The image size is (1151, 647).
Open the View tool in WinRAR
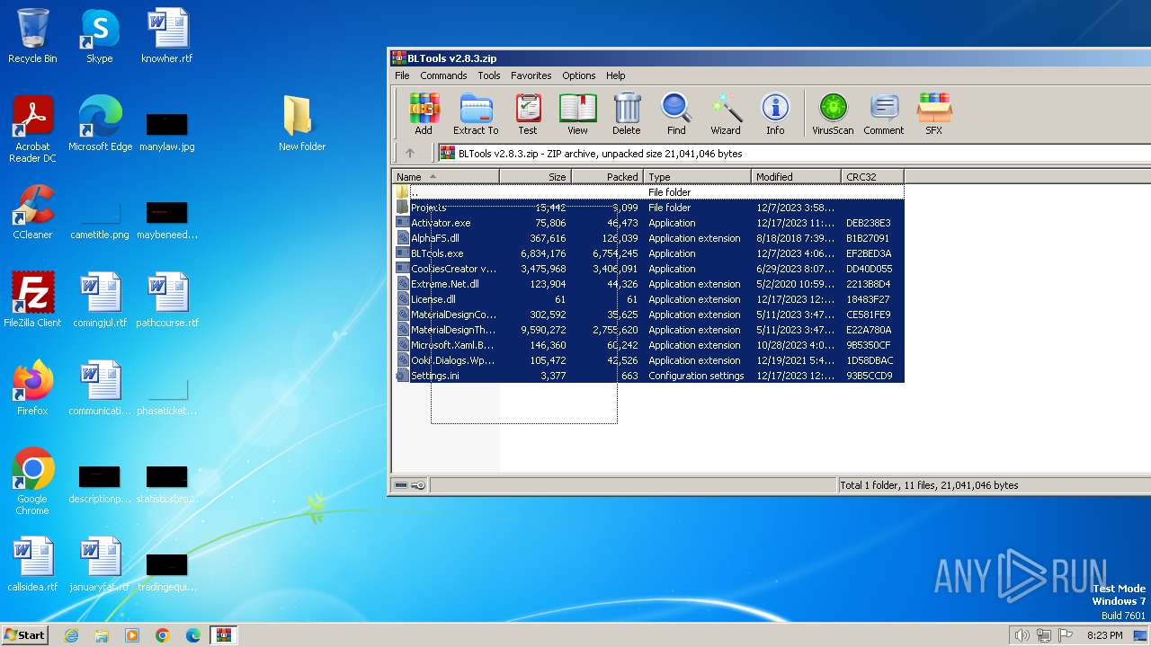click(x=578, y=114)
